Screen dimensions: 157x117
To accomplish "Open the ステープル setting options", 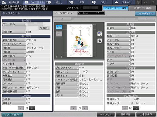I will [x=118, y=40].
